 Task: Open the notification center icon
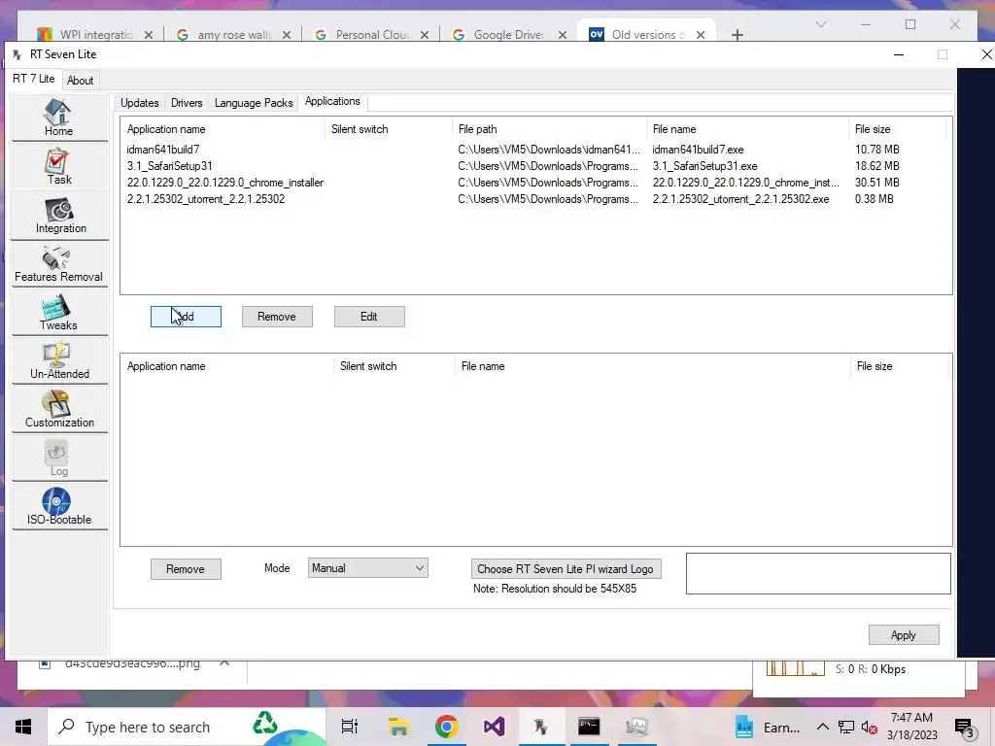click(963, 728)
